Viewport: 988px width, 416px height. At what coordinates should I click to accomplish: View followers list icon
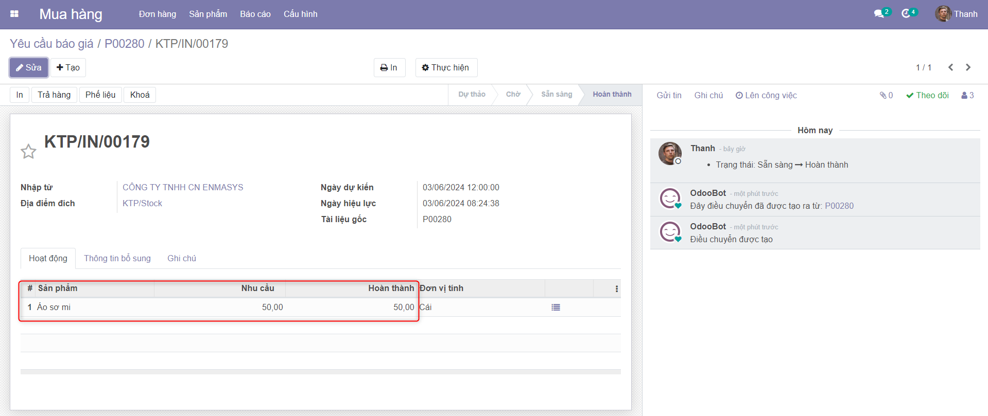tap(967, 95)
